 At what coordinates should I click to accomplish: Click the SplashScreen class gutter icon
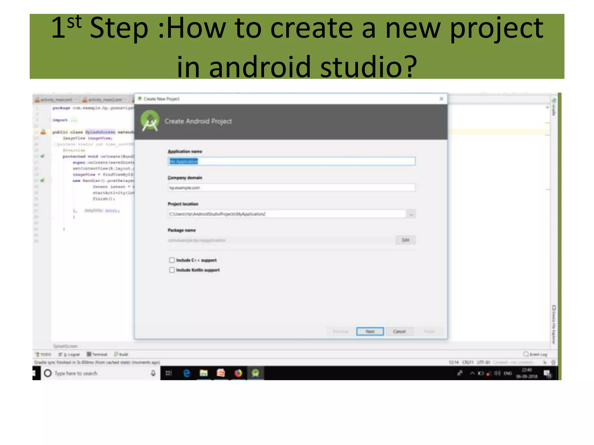[x=43, y=132]
